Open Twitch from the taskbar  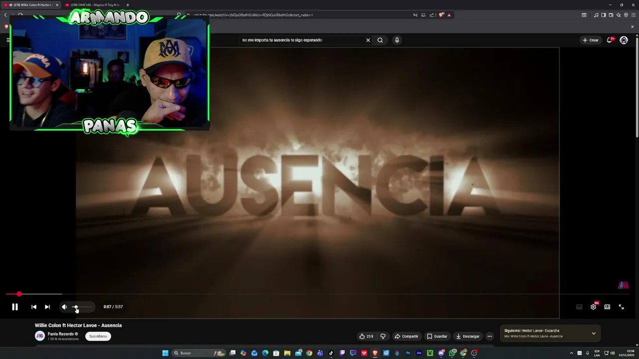tap(342, 353)
